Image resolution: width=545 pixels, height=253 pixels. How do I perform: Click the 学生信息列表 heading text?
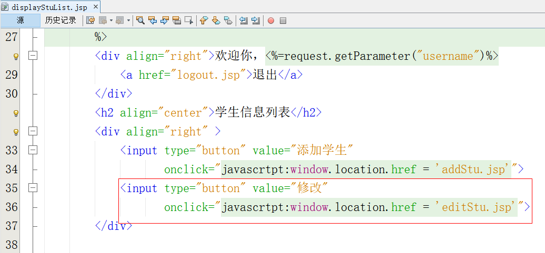click(x=253, y=113)
